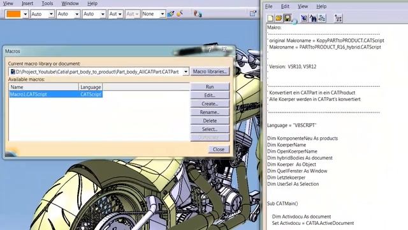Click the 'Dim hybridBodies As document' line
Image resolution: width=408 pixels, height=230 pixels.
tap(300, 158)
